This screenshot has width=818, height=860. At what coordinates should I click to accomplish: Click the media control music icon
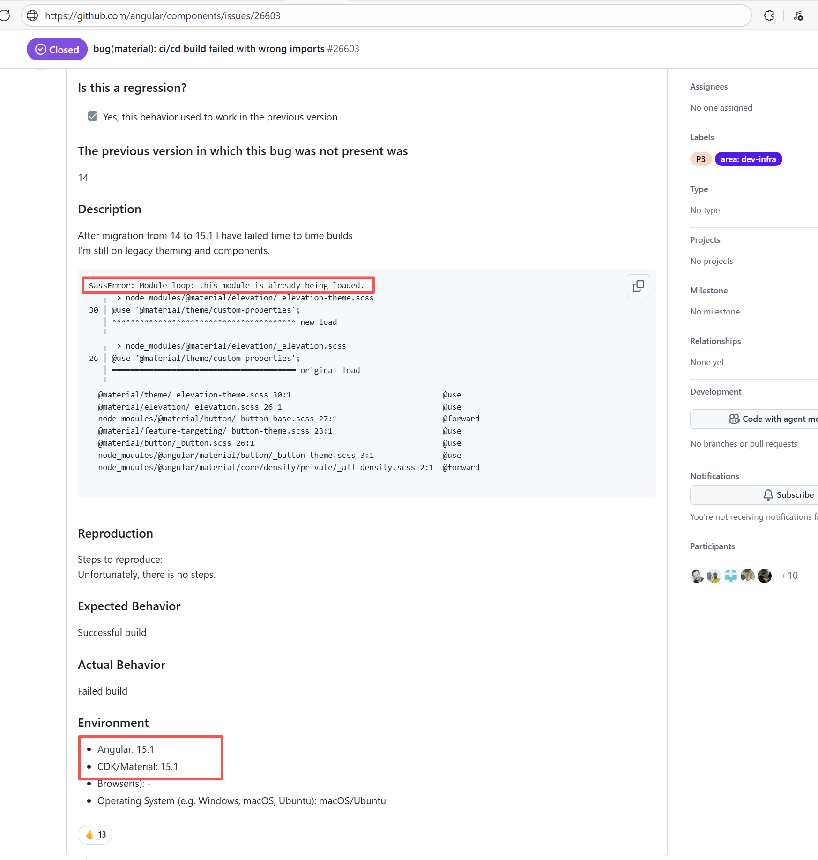tap(798, 15)
